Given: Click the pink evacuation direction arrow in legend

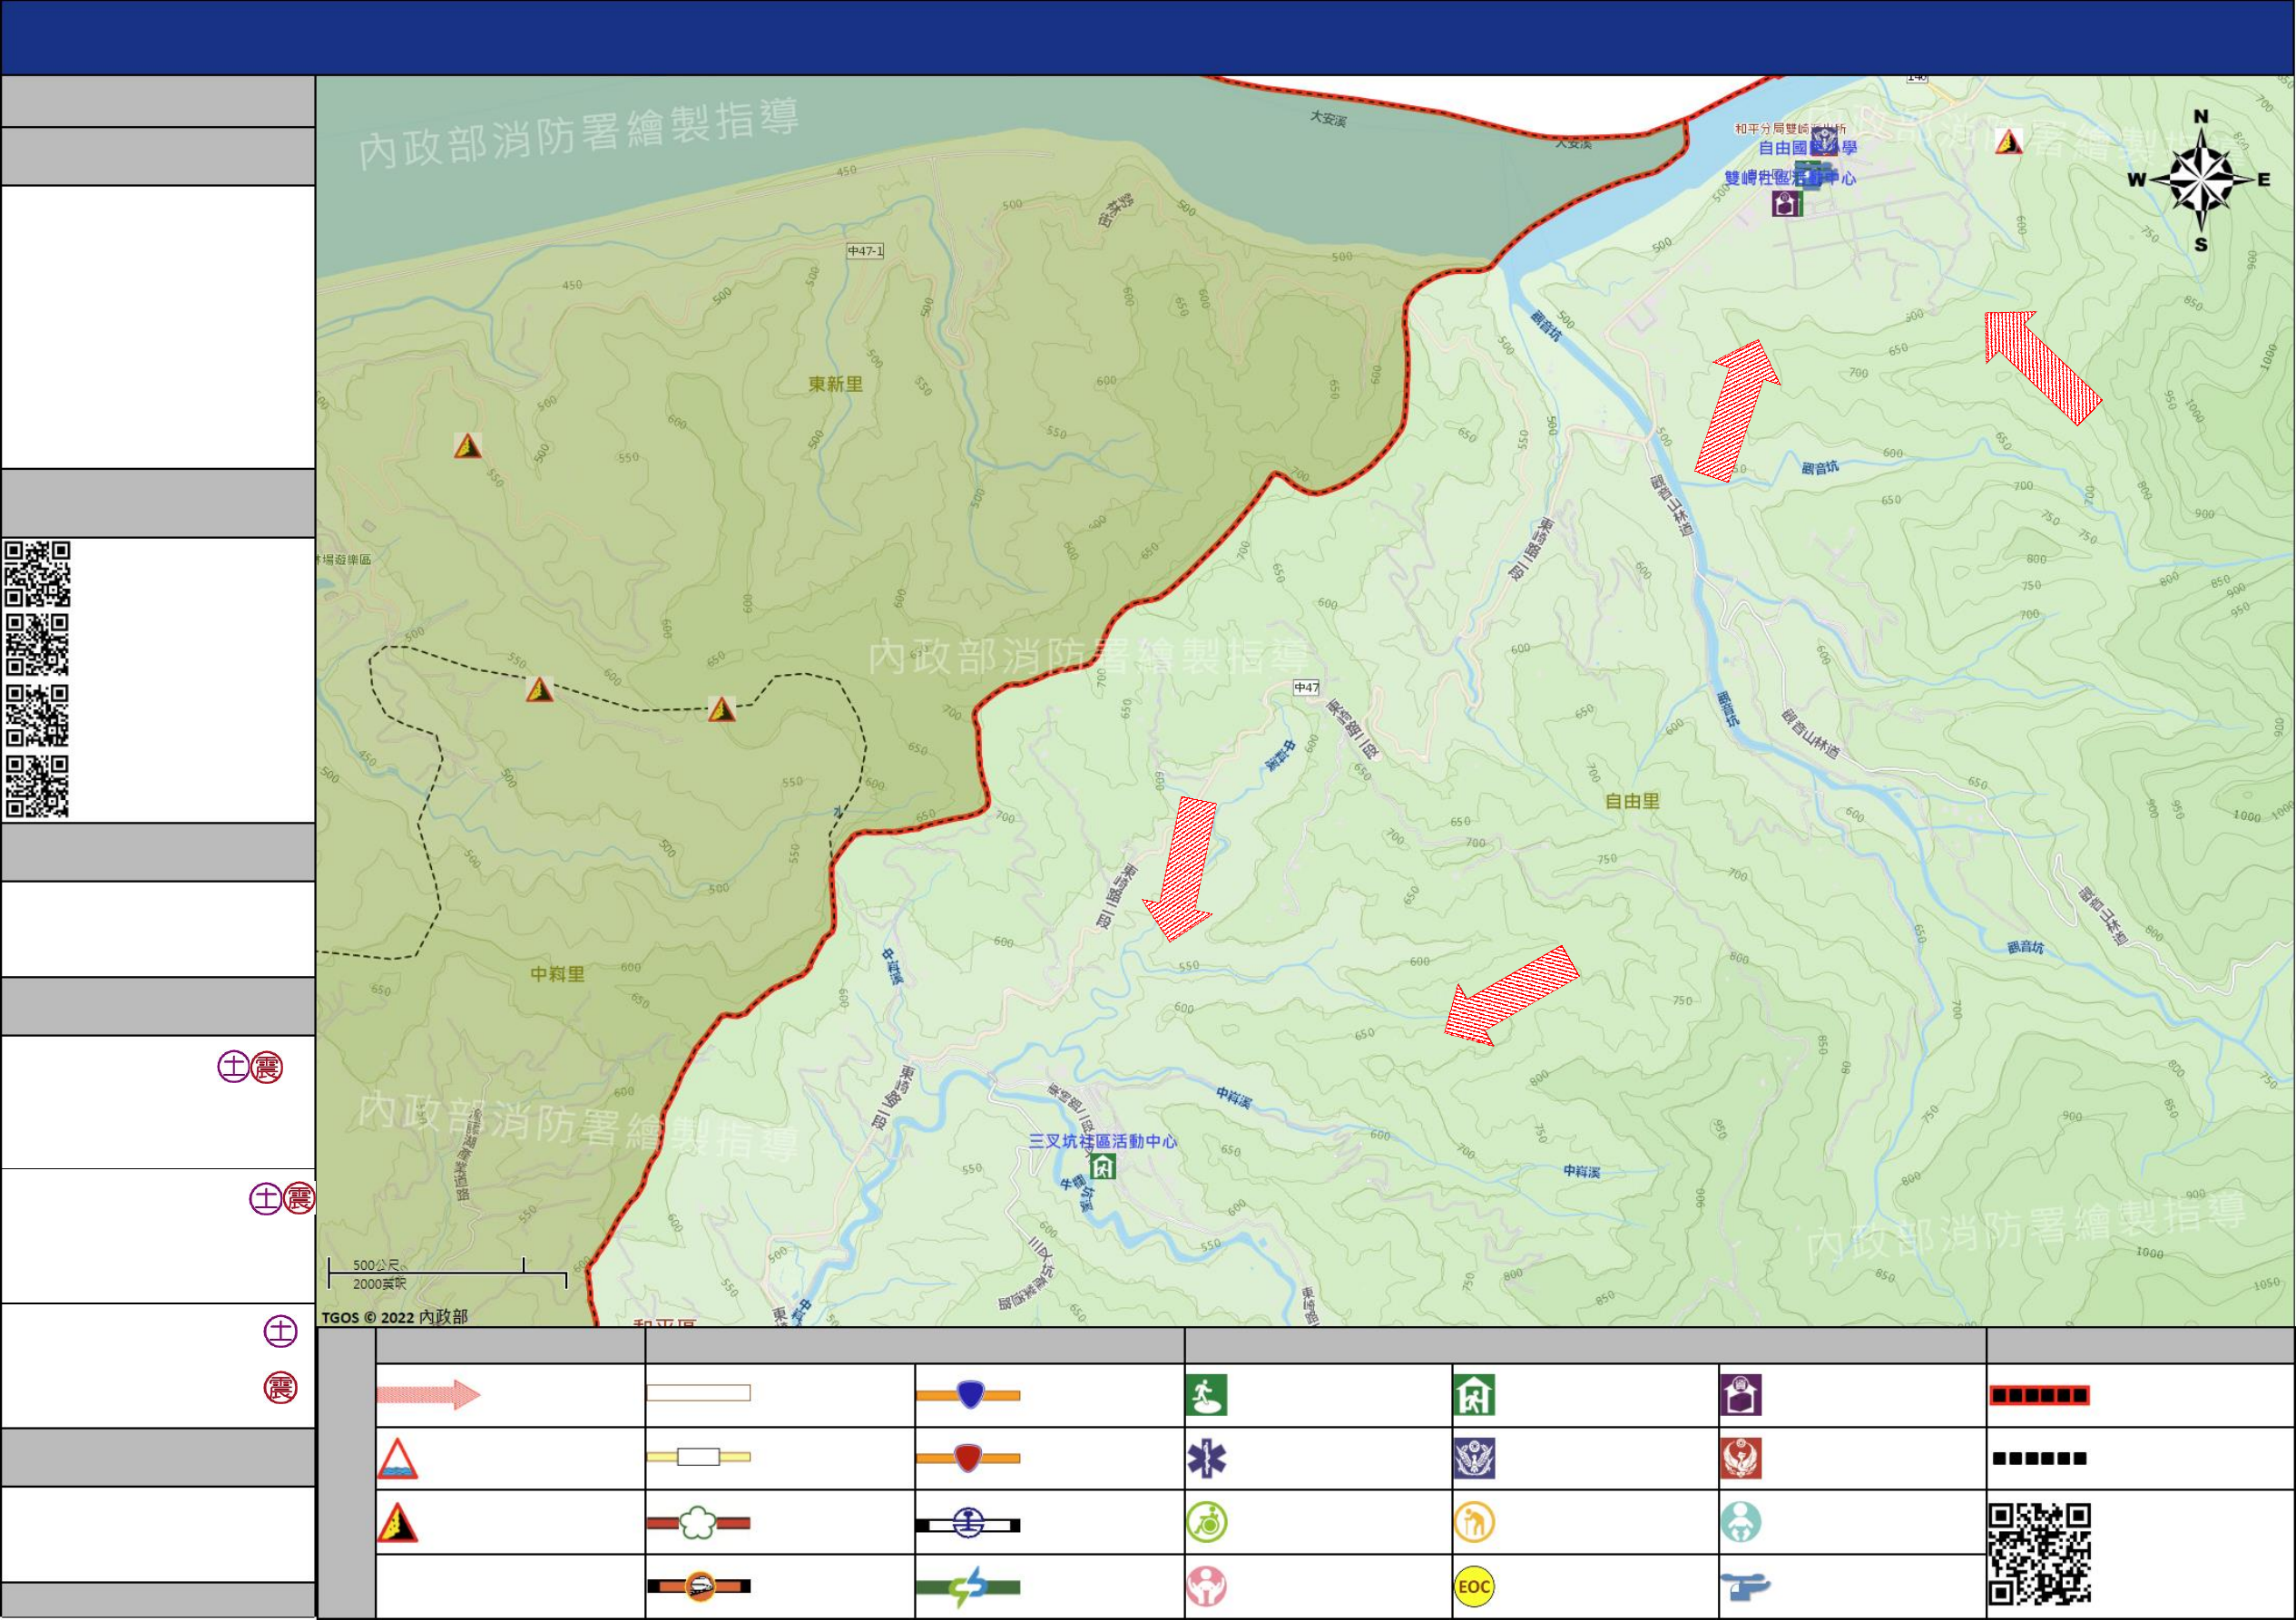Looking at the screenshot, I should [428, 1394].
